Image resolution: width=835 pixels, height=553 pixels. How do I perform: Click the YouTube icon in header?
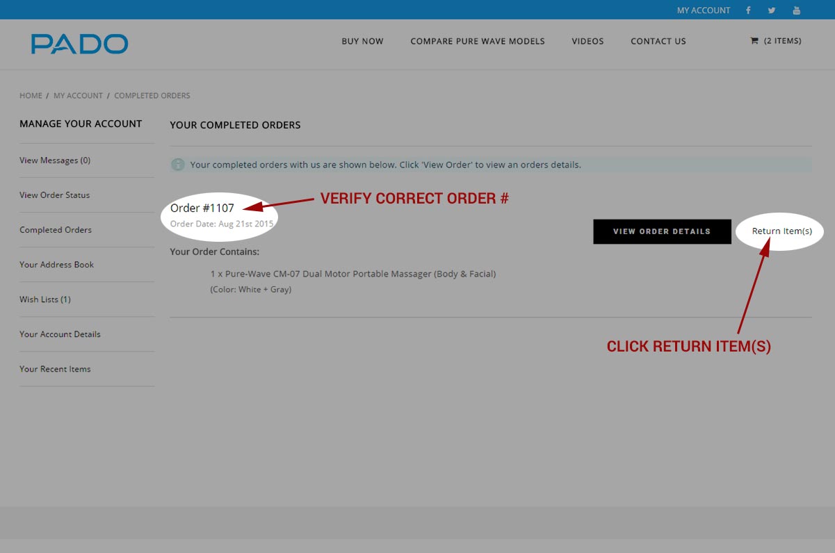(797, 10)
